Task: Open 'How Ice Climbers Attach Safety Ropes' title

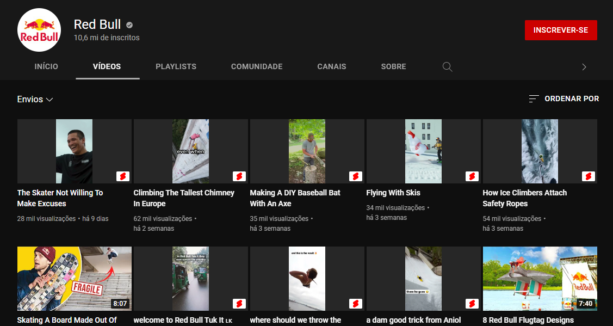Action: tap(525, 198)
